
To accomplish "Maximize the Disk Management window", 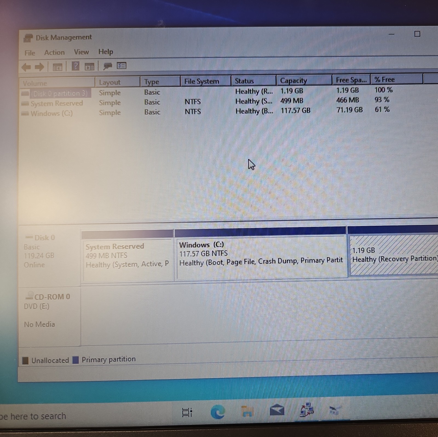I will (417, 34).
